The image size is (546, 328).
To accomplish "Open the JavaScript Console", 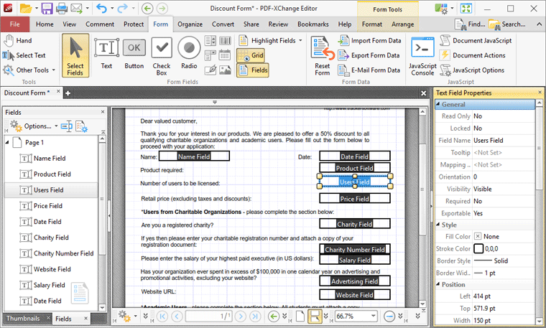I will click(422, 56).
